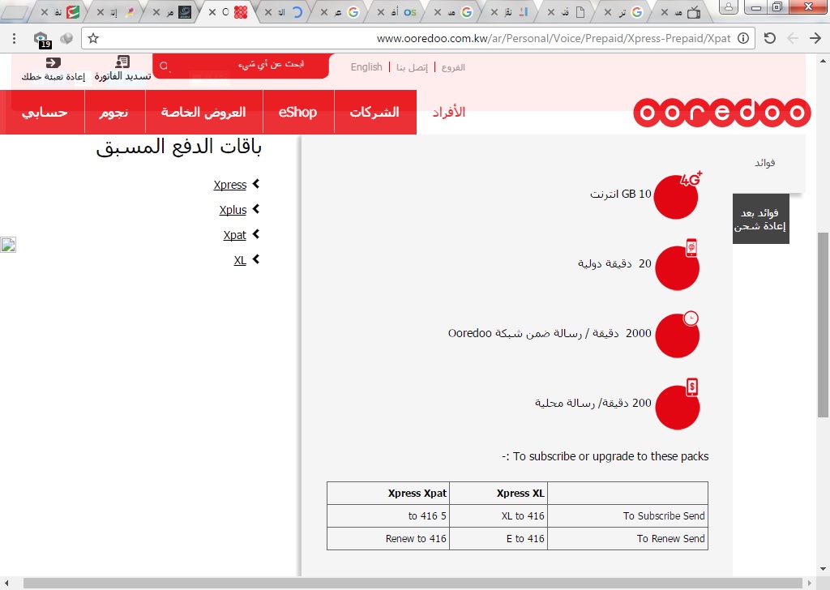
Task: Click the 4G internet 10 GB icon
Action: (x=677, y=195)
